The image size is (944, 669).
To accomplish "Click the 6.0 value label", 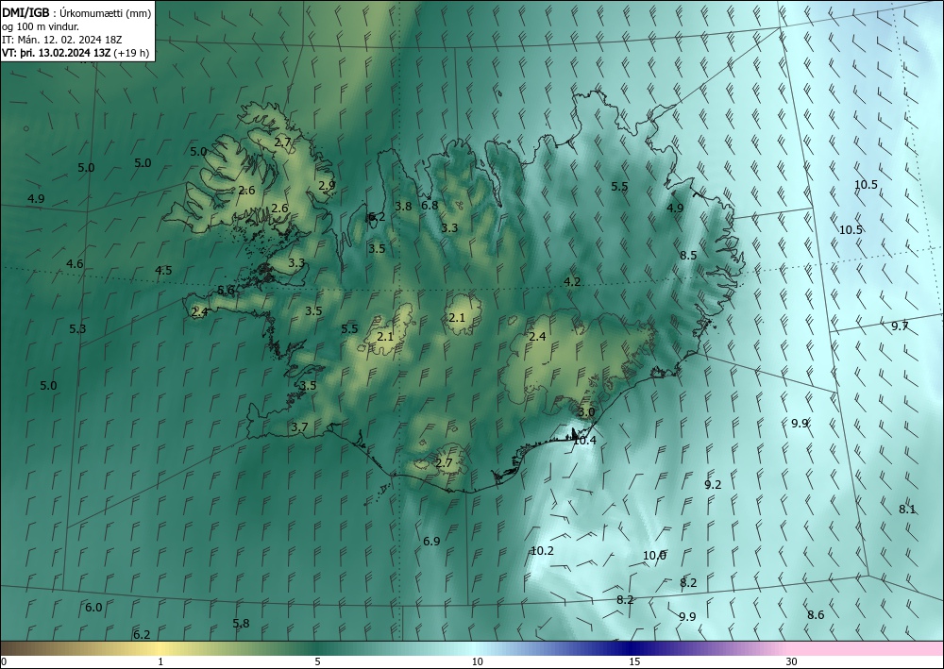I will [93, 608].
